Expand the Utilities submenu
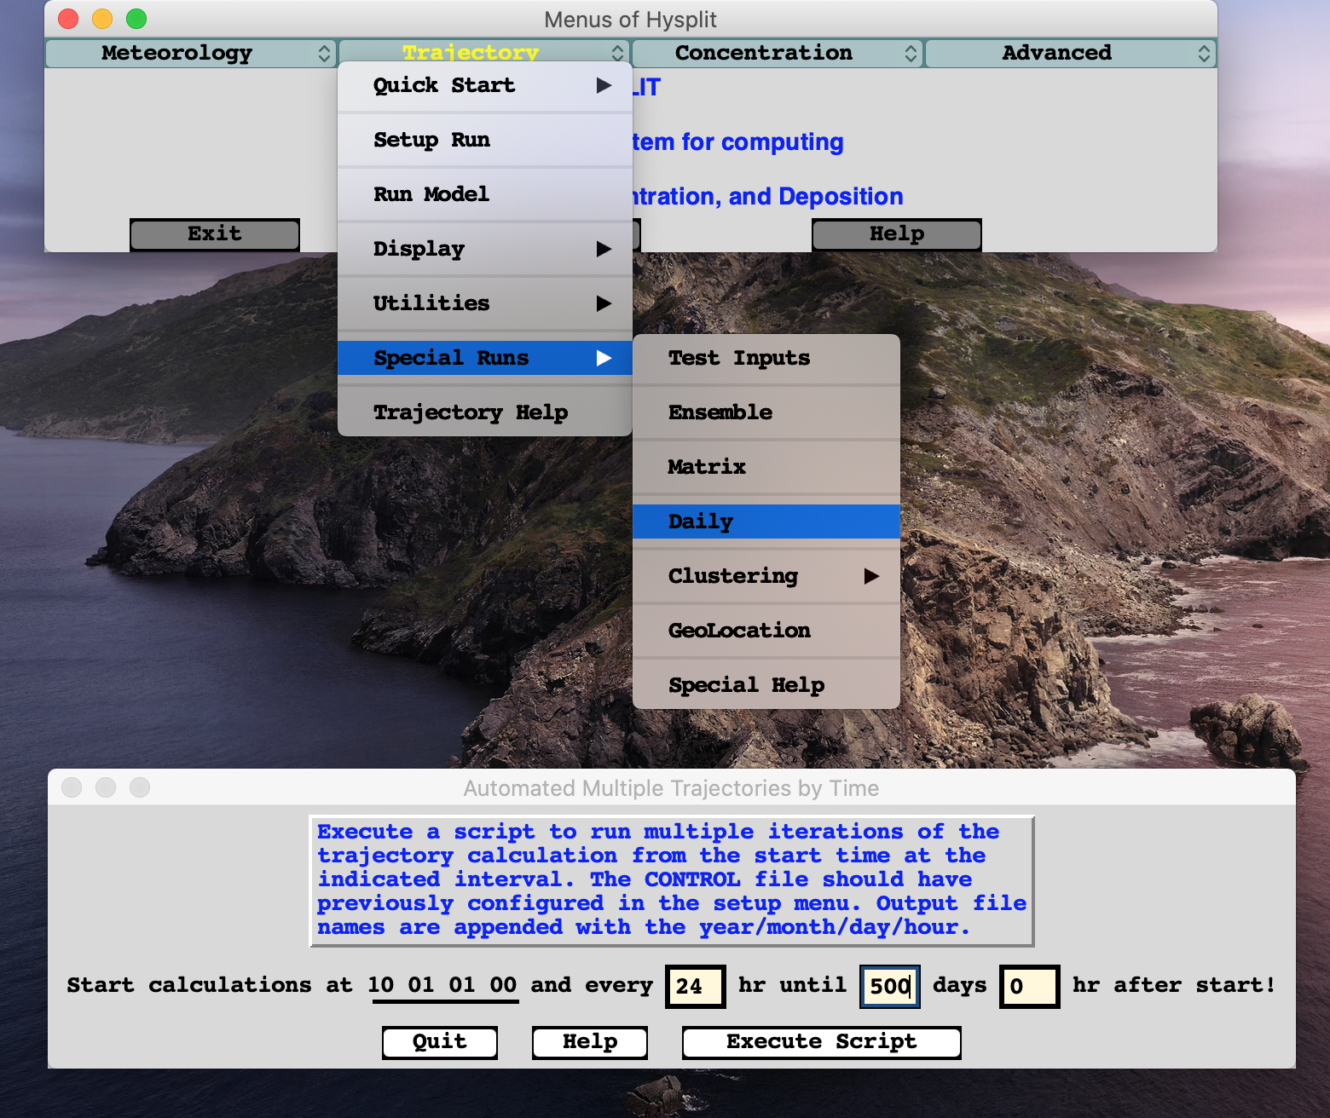The image size is (1330, 1118). 485,303
